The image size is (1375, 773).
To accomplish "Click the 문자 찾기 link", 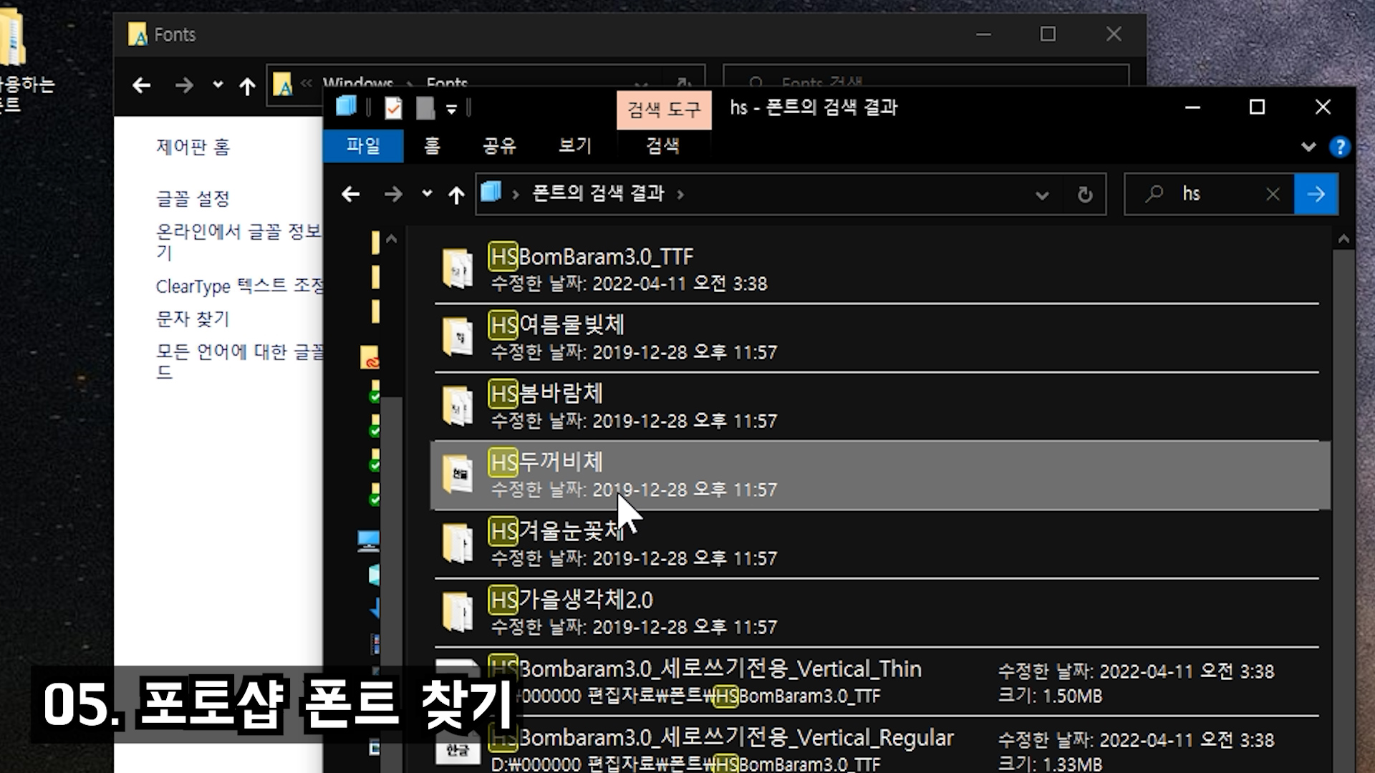I will point(193,319).
